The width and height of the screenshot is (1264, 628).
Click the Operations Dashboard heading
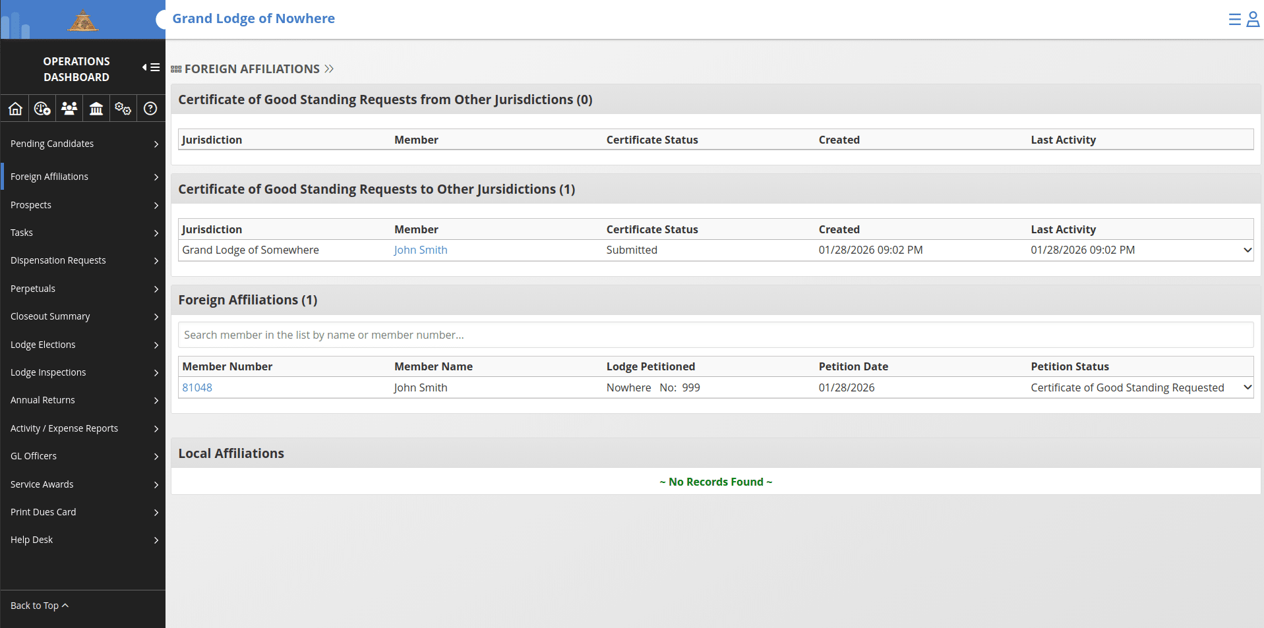(x=76, y=69)
